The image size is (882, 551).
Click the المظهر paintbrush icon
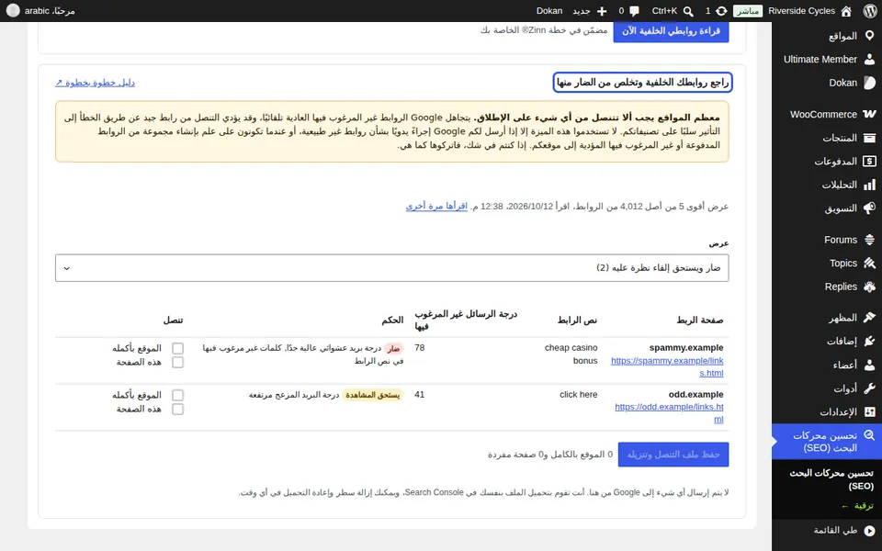tap(869, 318)
